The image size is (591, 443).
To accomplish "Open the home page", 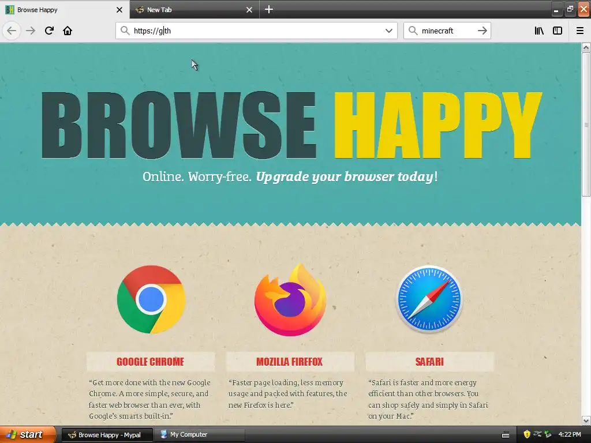I will (x=68, y=31).
